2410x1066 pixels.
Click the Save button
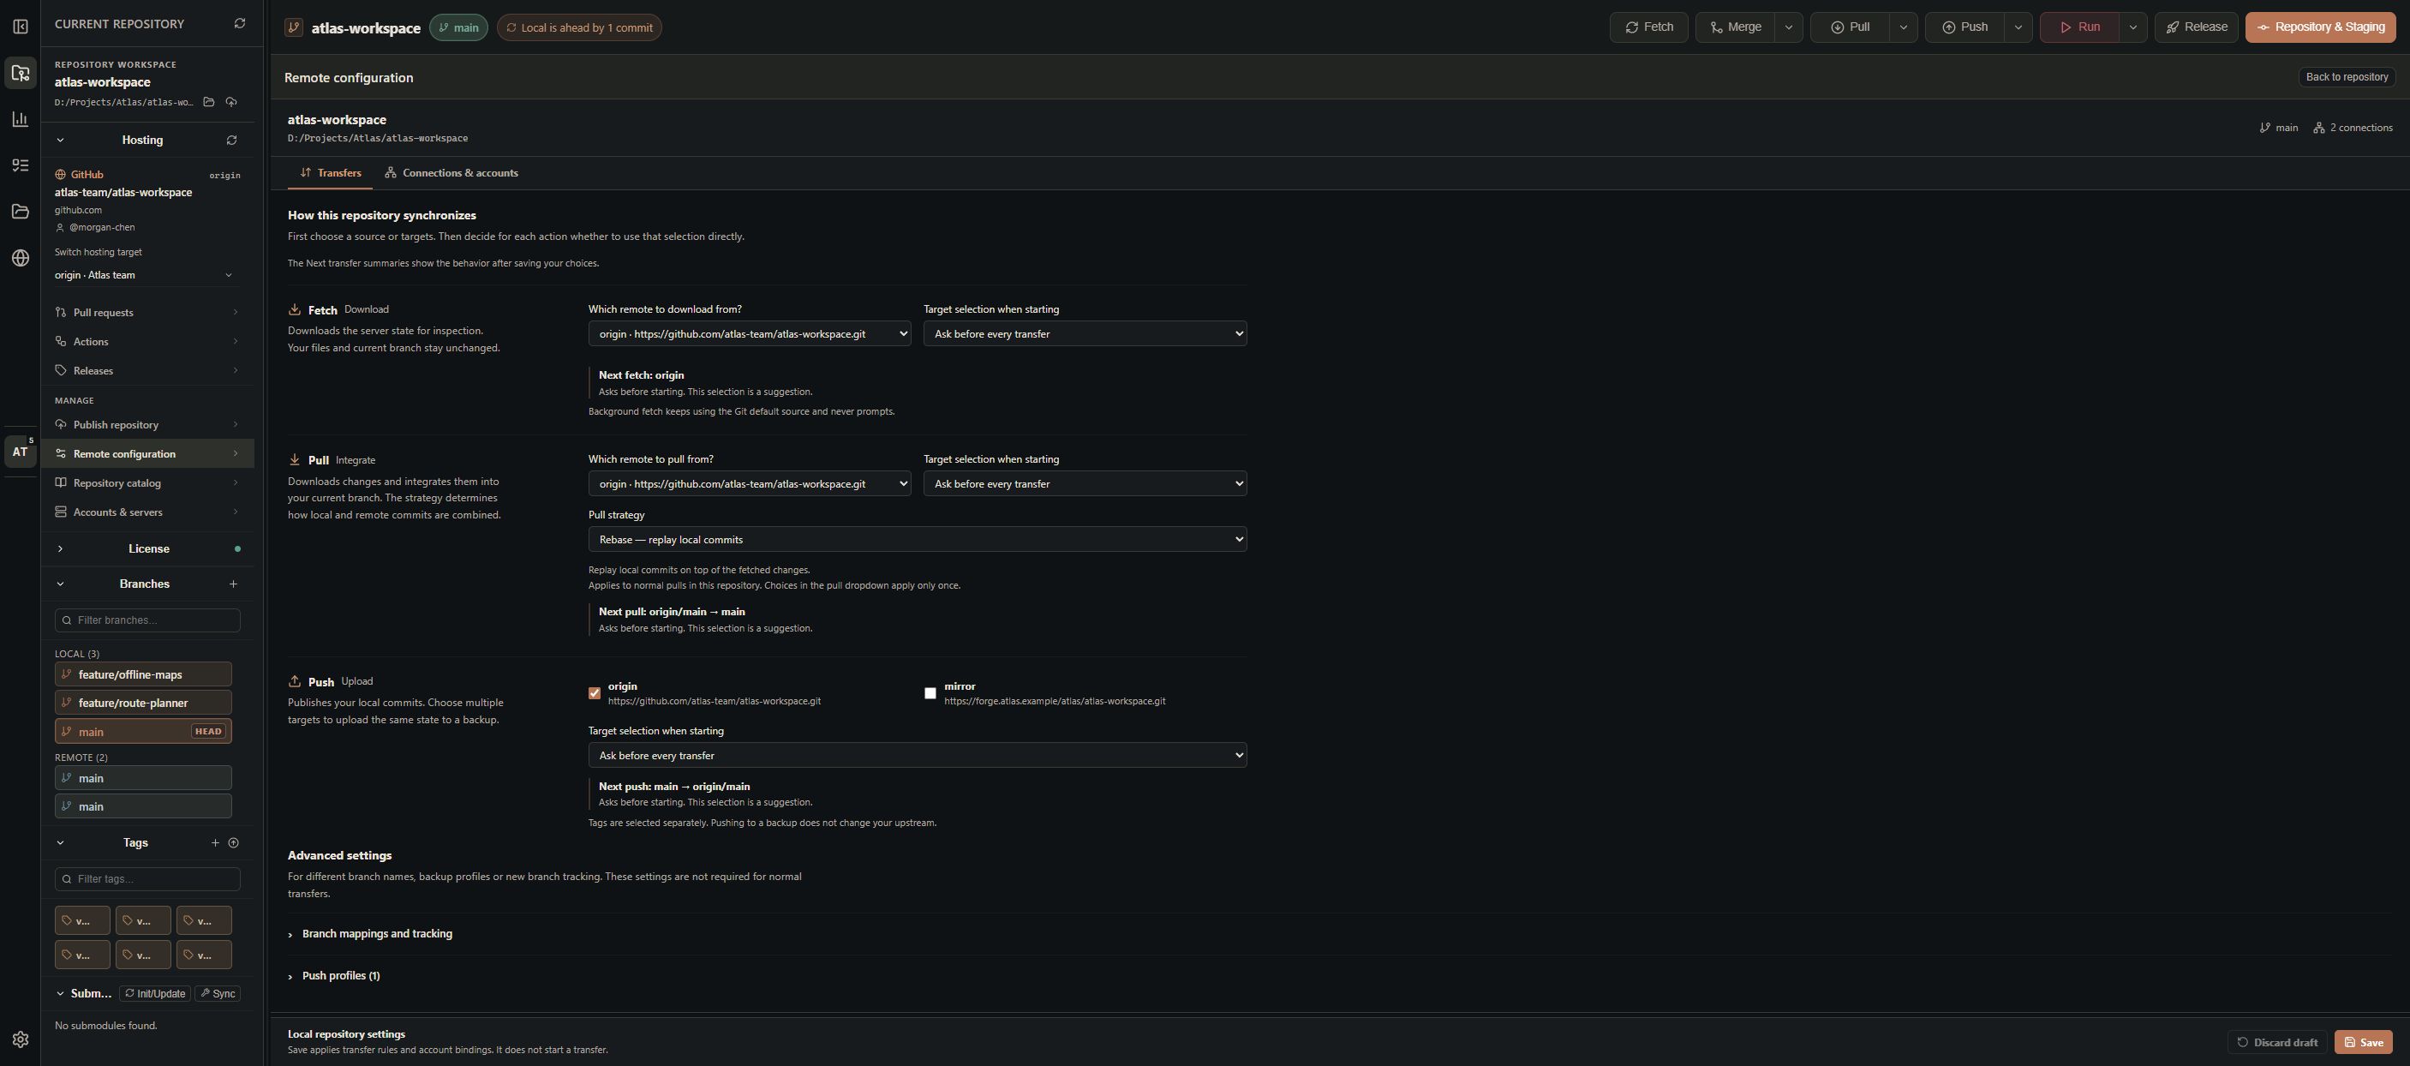[x=2363, y=1043]
